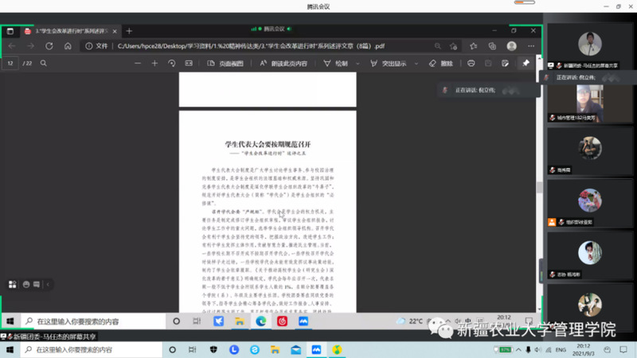The image size is (637, 358).
Task: Click the PDF search magnifier icon
Action: coord(44,63)
